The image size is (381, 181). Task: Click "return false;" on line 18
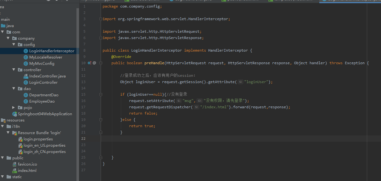(x=143, y=113)
